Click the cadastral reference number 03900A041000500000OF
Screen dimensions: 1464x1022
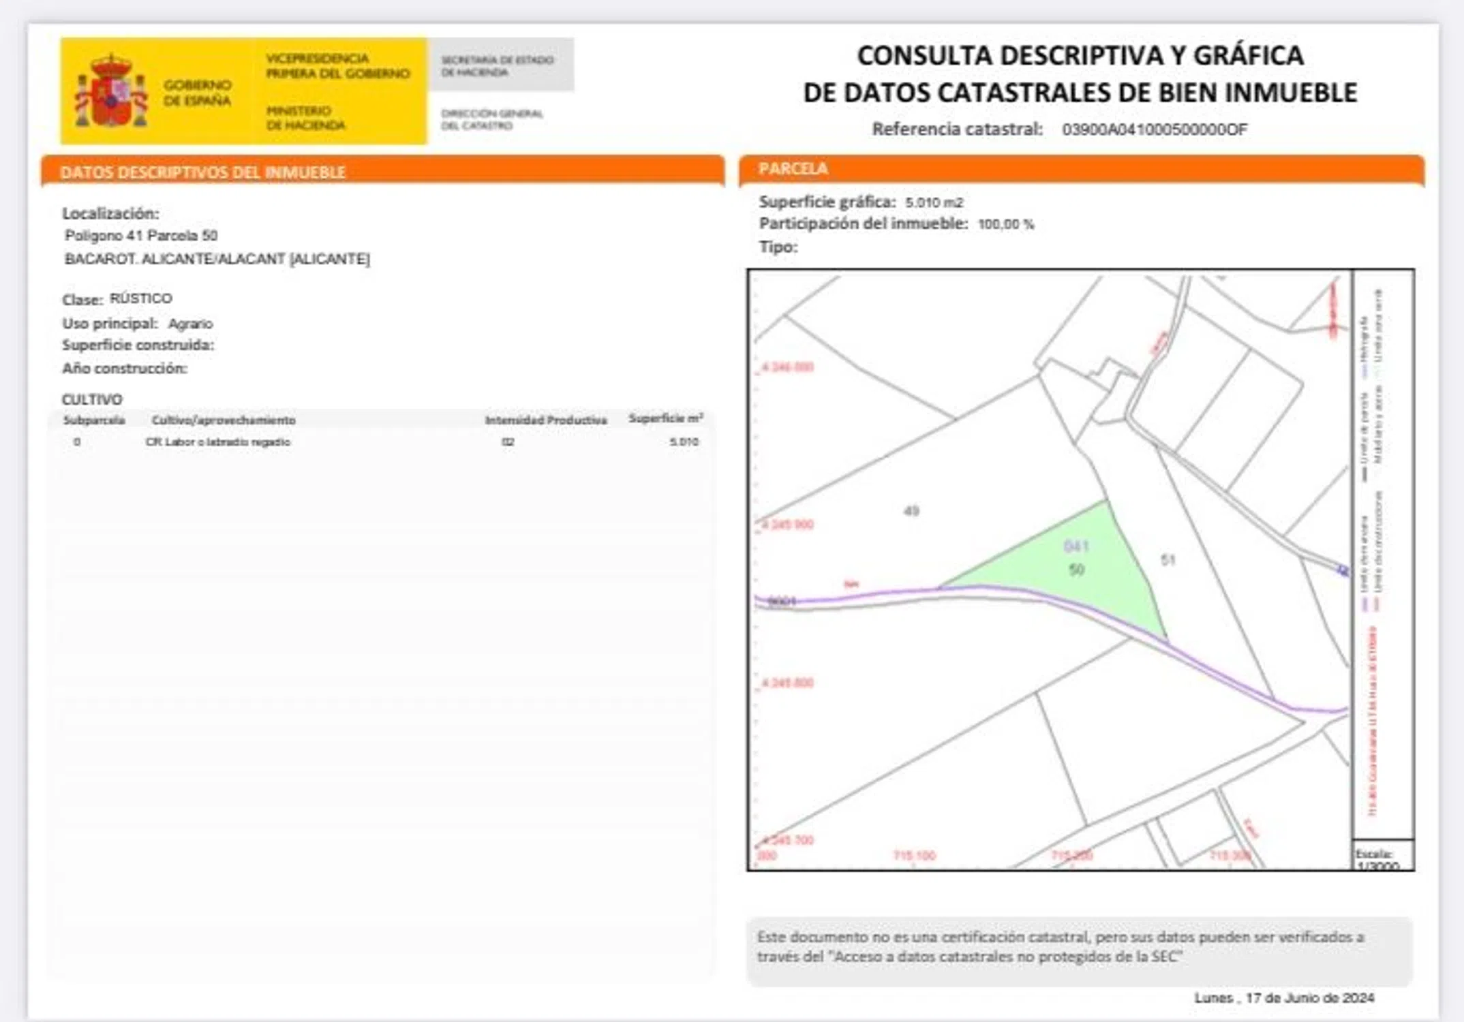point(1154,129)
